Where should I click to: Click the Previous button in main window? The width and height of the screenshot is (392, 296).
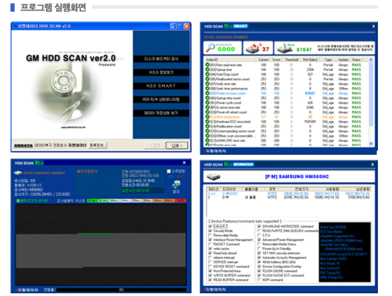(155, 145)
